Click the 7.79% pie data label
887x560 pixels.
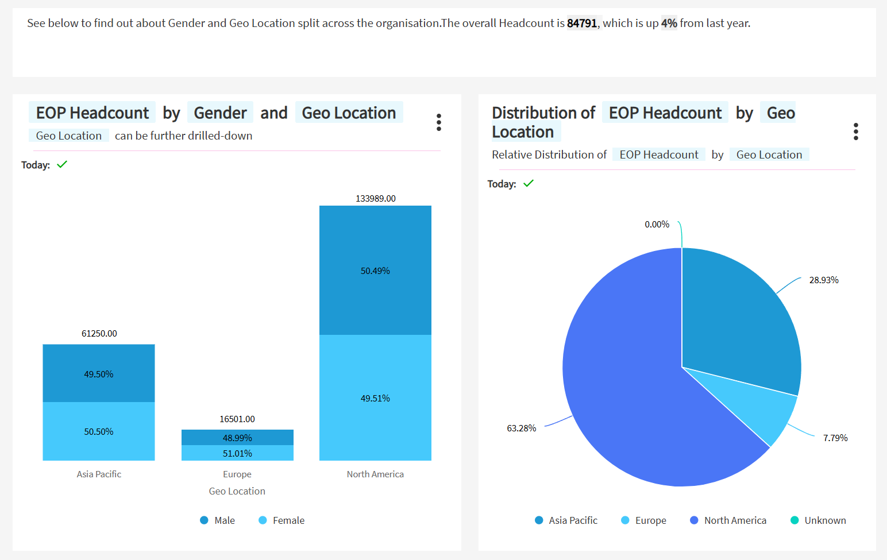(x=835, y=438)
